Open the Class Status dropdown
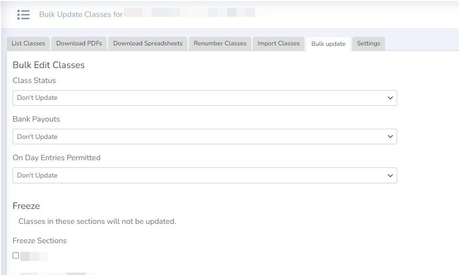The image size is (459, 275). coord(204,98)
